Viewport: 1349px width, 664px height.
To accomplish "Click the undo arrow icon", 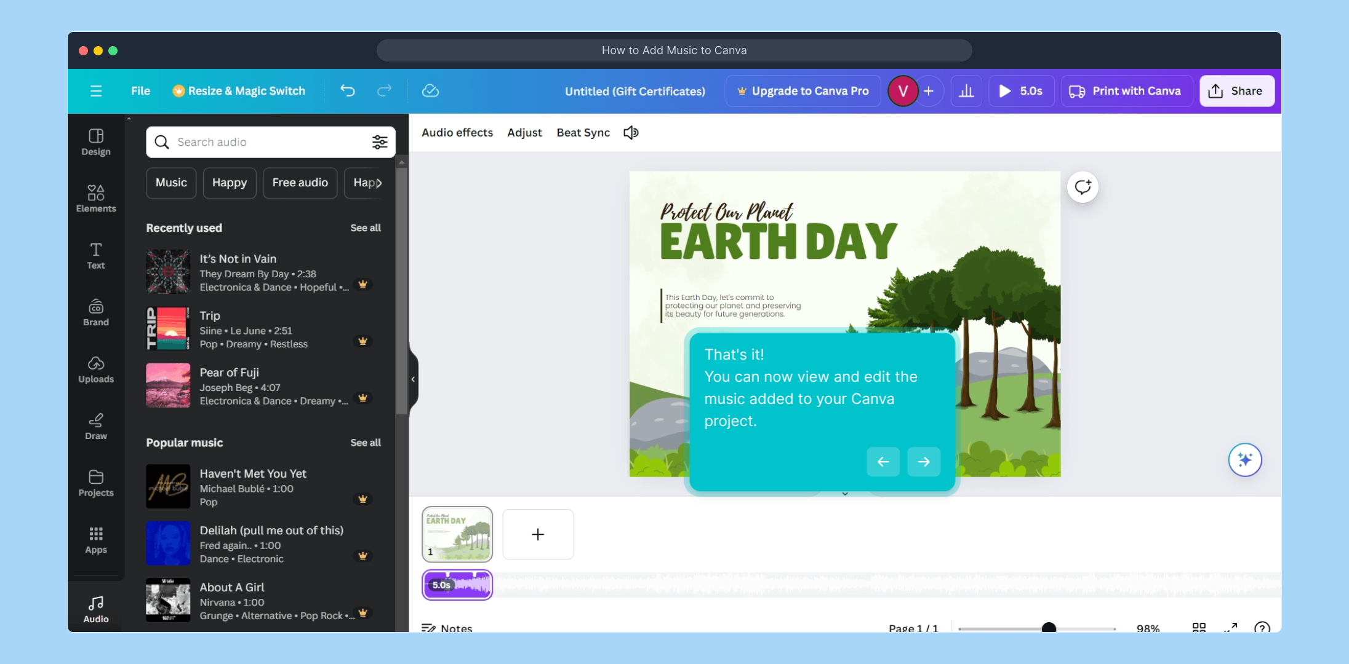I will pos(348,91).
